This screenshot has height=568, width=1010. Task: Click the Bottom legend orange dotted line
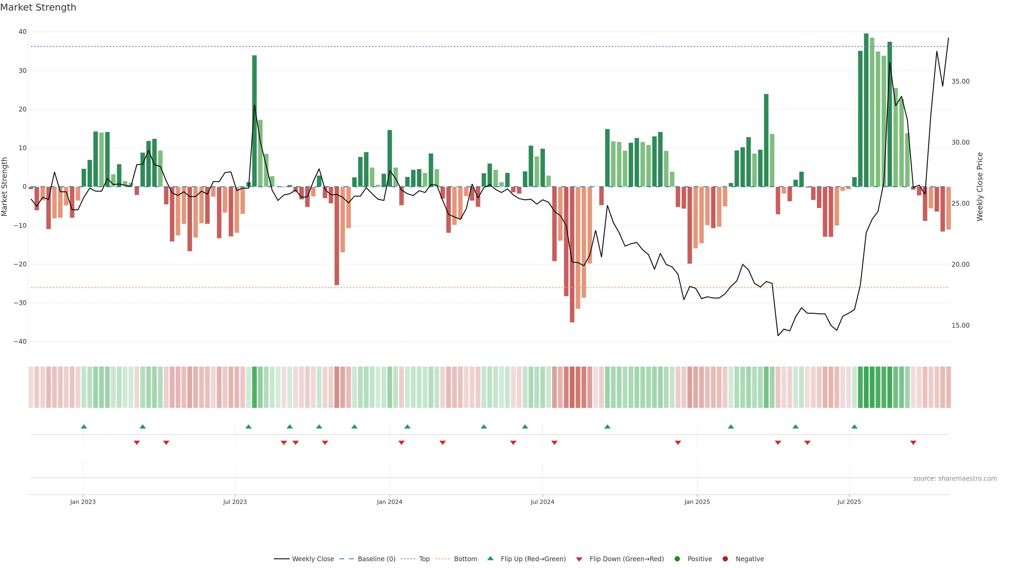pos(443,559)
